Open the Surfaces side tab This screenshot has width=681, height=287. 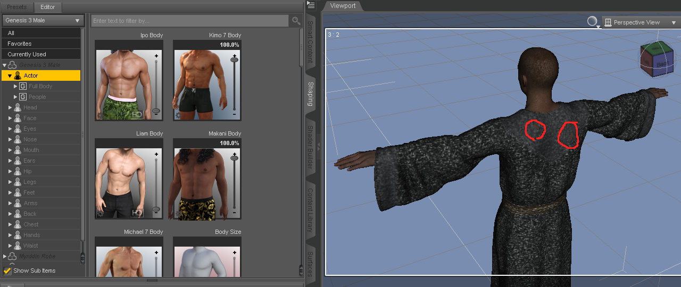tap(311, 264)
